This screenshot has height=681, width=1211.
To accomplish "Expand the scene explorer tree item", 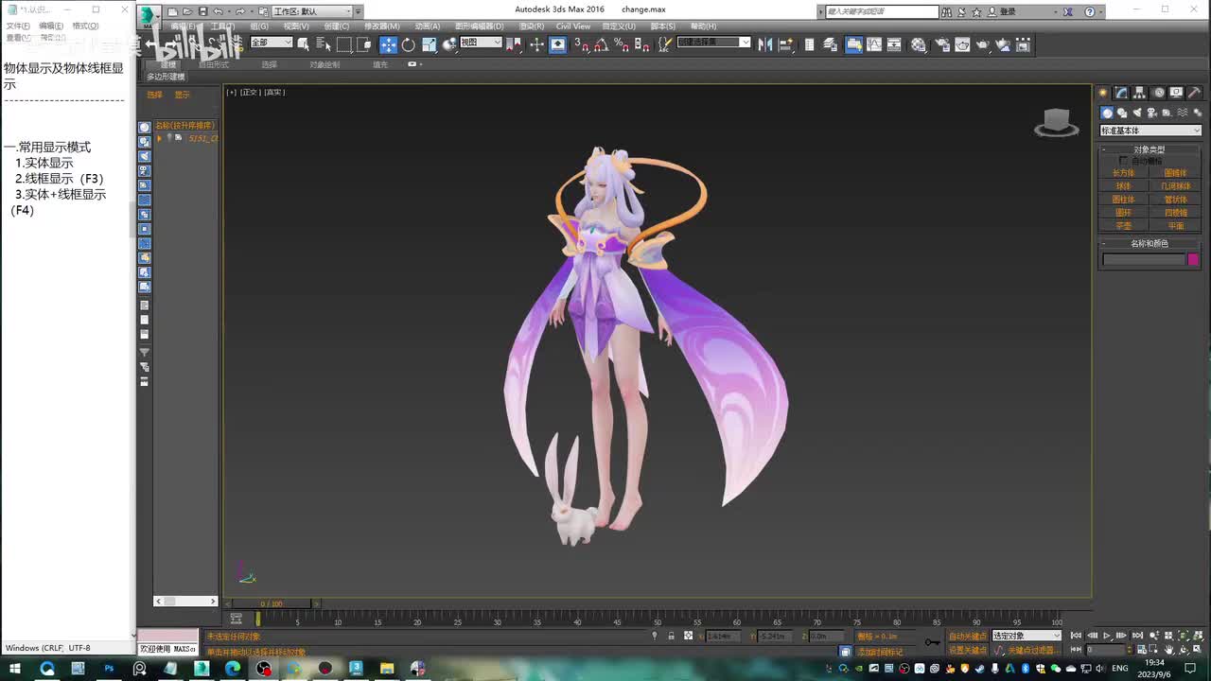I will click(x=160, y=138).
